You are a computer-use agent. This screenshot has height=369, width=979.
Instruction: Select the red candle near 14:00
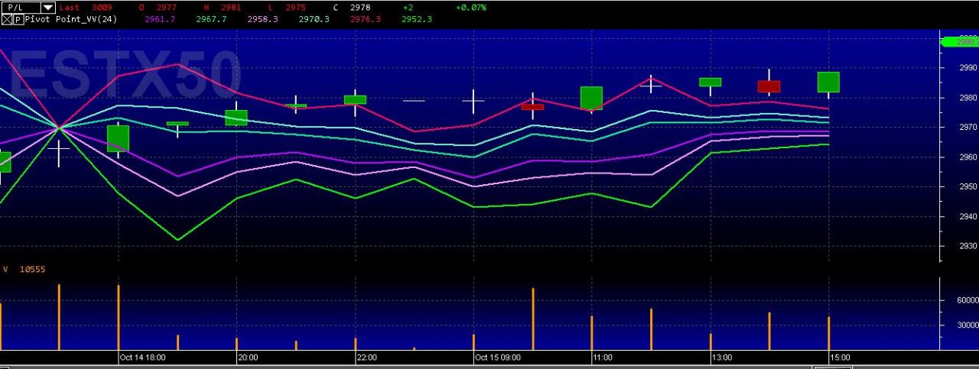(769, 86)
